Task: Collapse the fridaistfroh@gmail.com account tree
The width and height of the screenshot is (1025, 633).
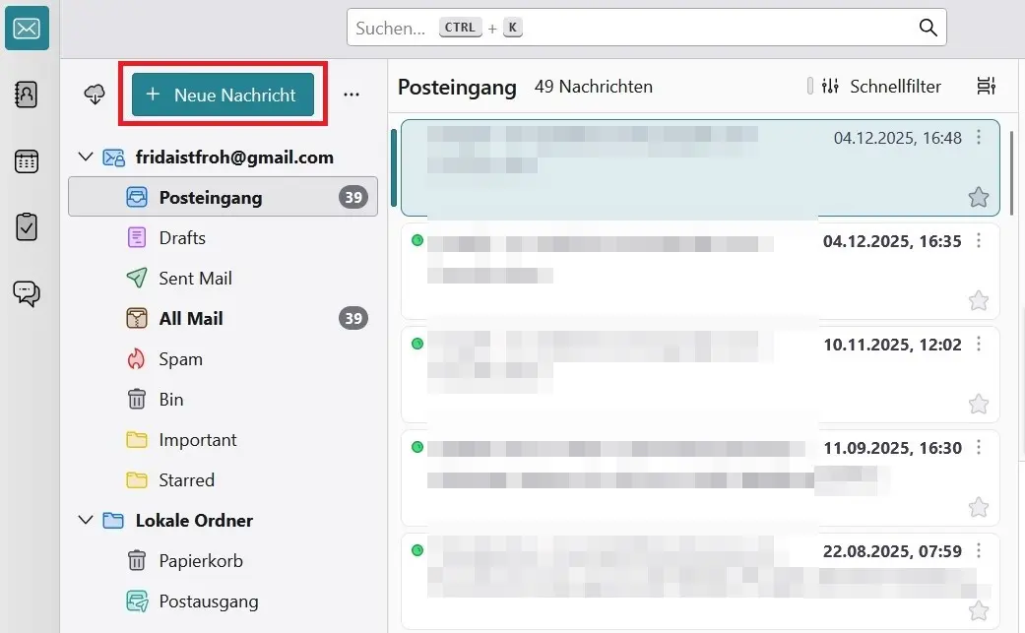Action: point(85,157)
